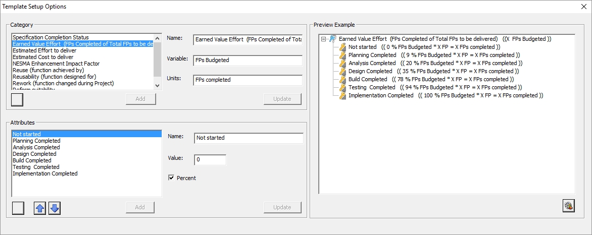This screenshot has height=235, width=592.
Task: Close the Template Setup Options dialog
Action: click(584, 7)
